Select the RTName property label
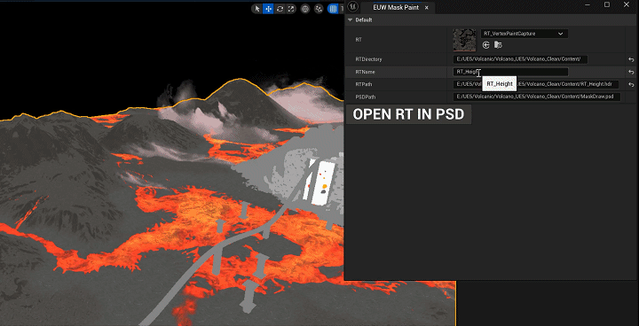This screenshot has height=326, width=639. 365,72
